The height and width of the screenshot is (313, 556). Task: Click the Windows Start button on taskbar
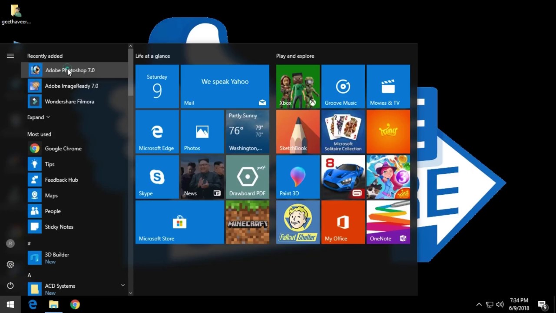10,304
